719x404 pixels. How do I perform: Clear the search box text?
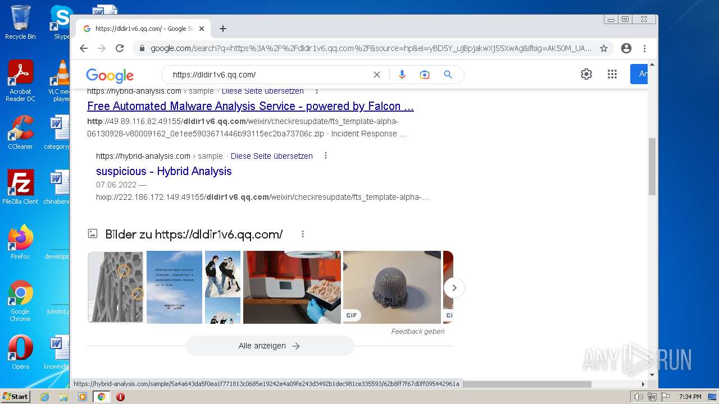pos(377,75)
